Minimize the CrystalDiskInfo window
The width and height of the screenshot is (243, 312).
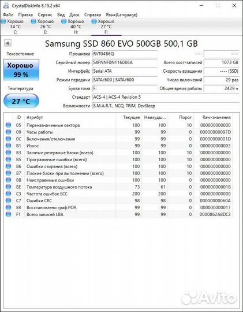tap(201, 6)
